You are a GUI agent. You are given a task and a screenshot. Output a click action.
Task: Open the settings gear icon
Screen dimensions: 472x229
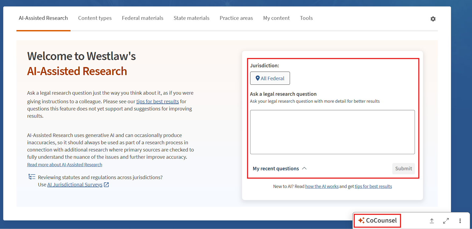point(433,19)
